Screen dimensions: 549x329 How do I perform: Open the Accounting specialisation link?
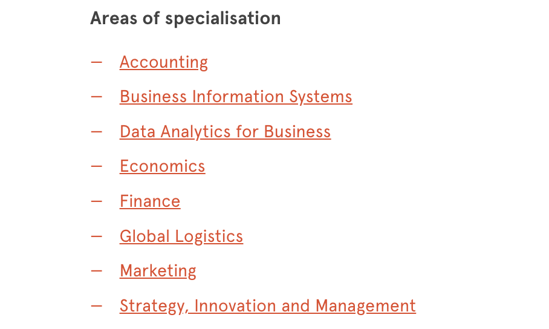[163, 63]
